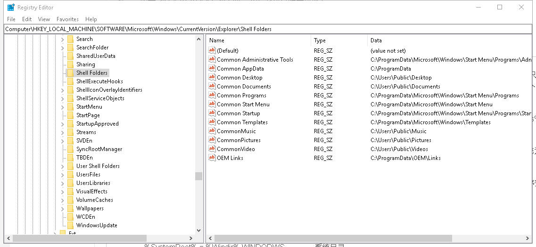Click the (Default) value string icon
The width and height of the screenshot is (536, 247).
(212, 50)
